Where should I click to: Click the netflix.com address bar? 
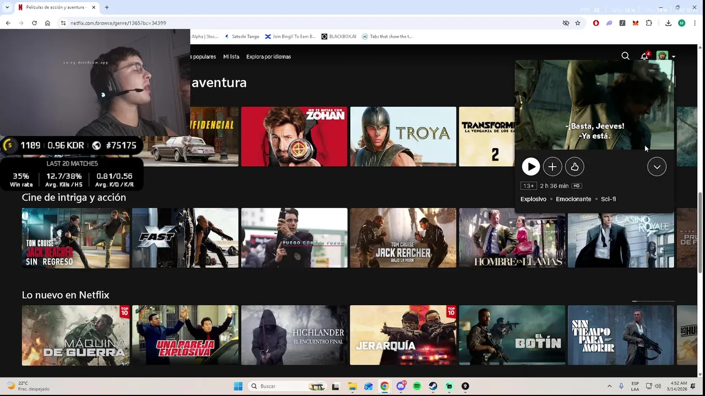click(308, 23)
